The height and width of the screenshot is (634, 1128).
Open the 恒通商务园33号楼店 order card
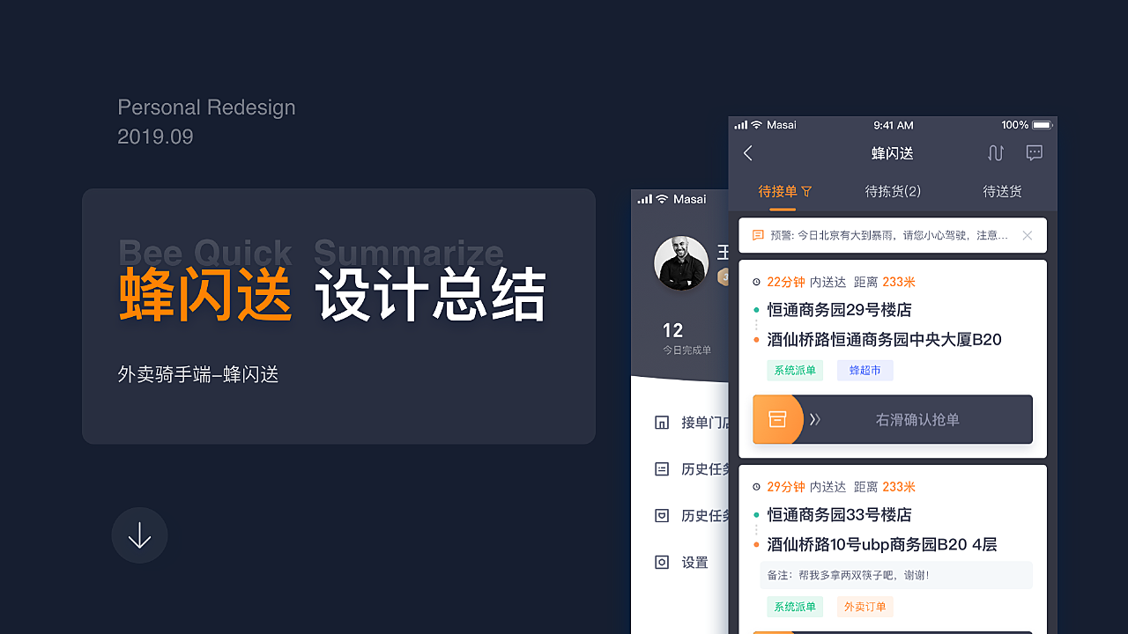click(893, 546)
